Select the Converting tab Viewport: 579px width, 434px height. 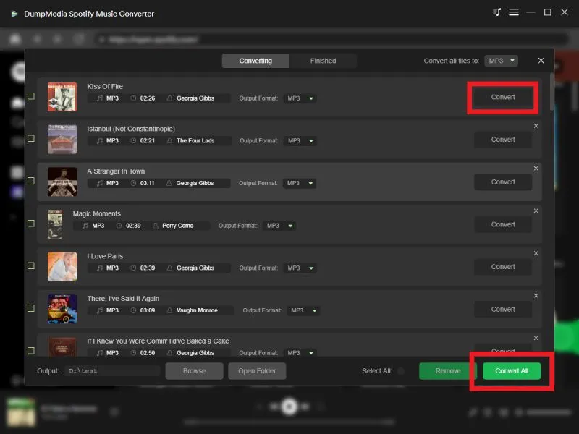pyautogui.click(x=255, y=61)
